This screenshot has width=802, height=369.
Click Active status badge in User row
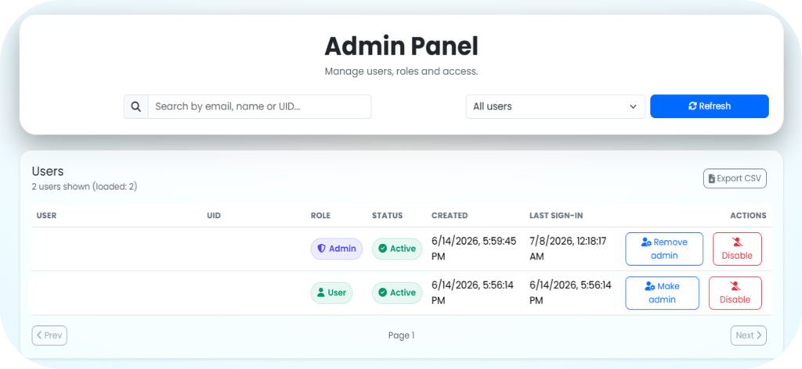(x=397, y=293)
